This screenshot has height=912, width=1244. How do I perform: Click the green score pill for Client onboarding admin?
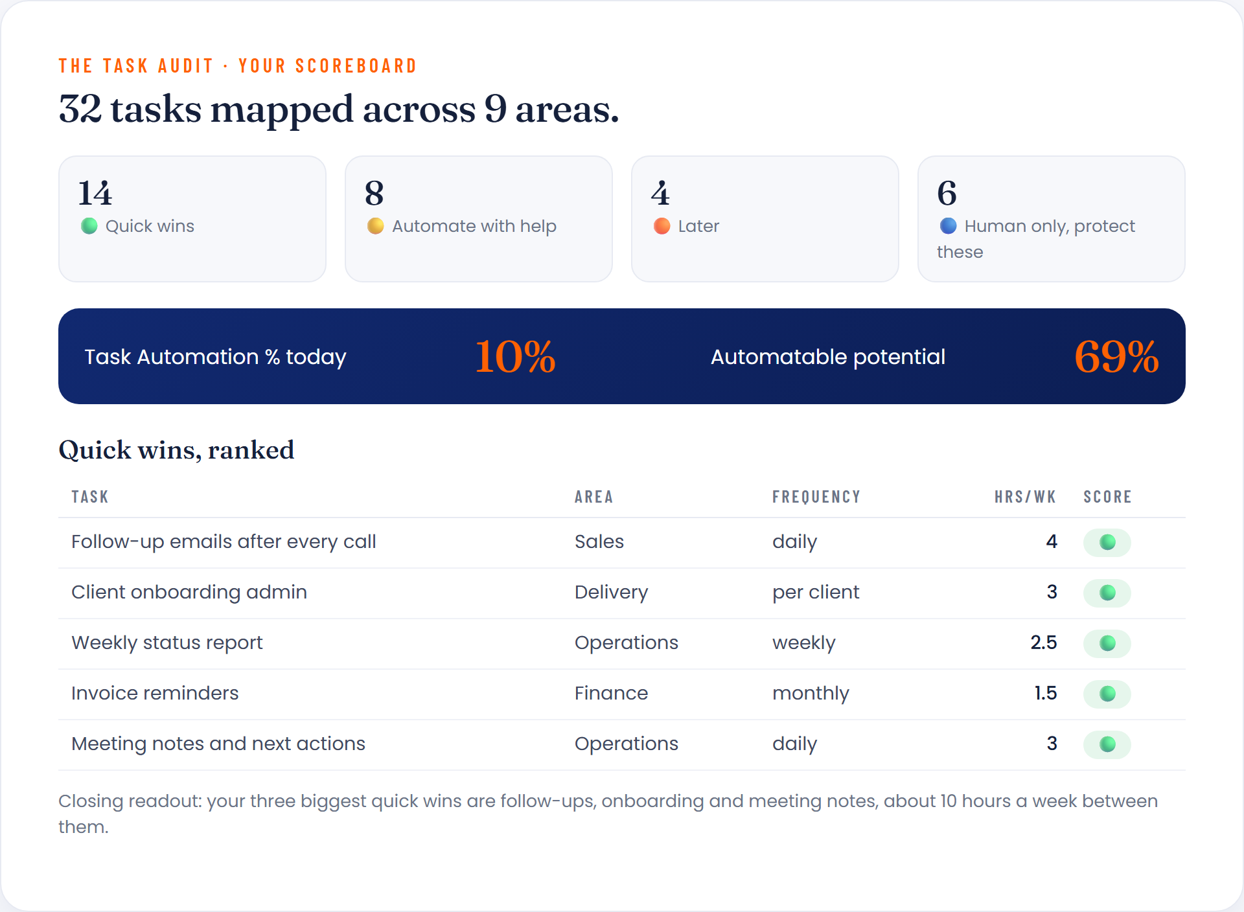click(x=1107, y=593)
